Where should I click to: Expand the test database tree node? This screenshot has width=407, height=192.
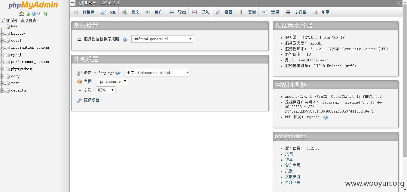point(2,83)
